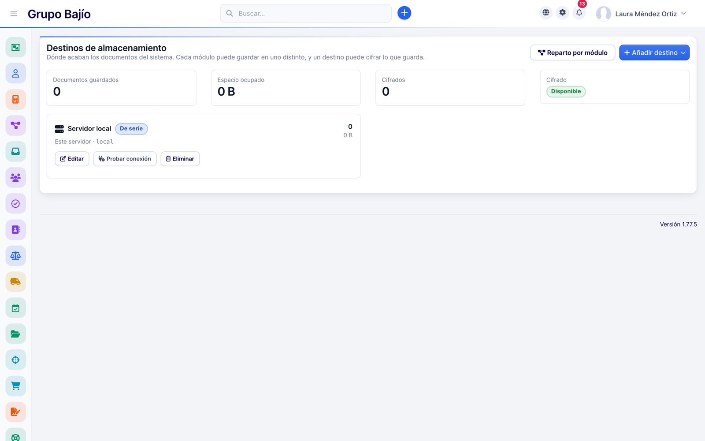Focus the Buscar search field
The height and width of the screenshot is (441, 705).
(306, 13)
